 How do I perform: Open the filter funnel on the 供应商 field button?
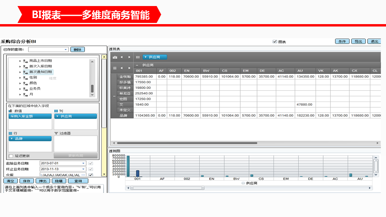(x=146, y=57)
